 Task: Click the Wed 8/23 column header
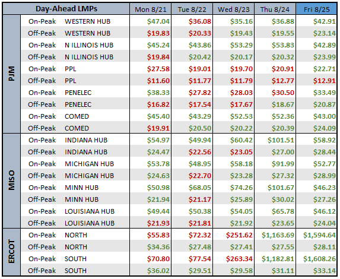point(234,9)
